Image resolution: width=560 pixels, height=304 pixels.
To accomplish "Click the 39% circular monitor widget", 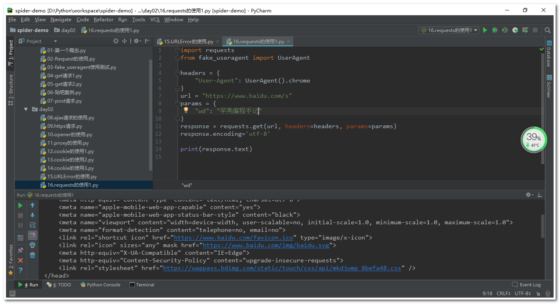I will 534,140.
